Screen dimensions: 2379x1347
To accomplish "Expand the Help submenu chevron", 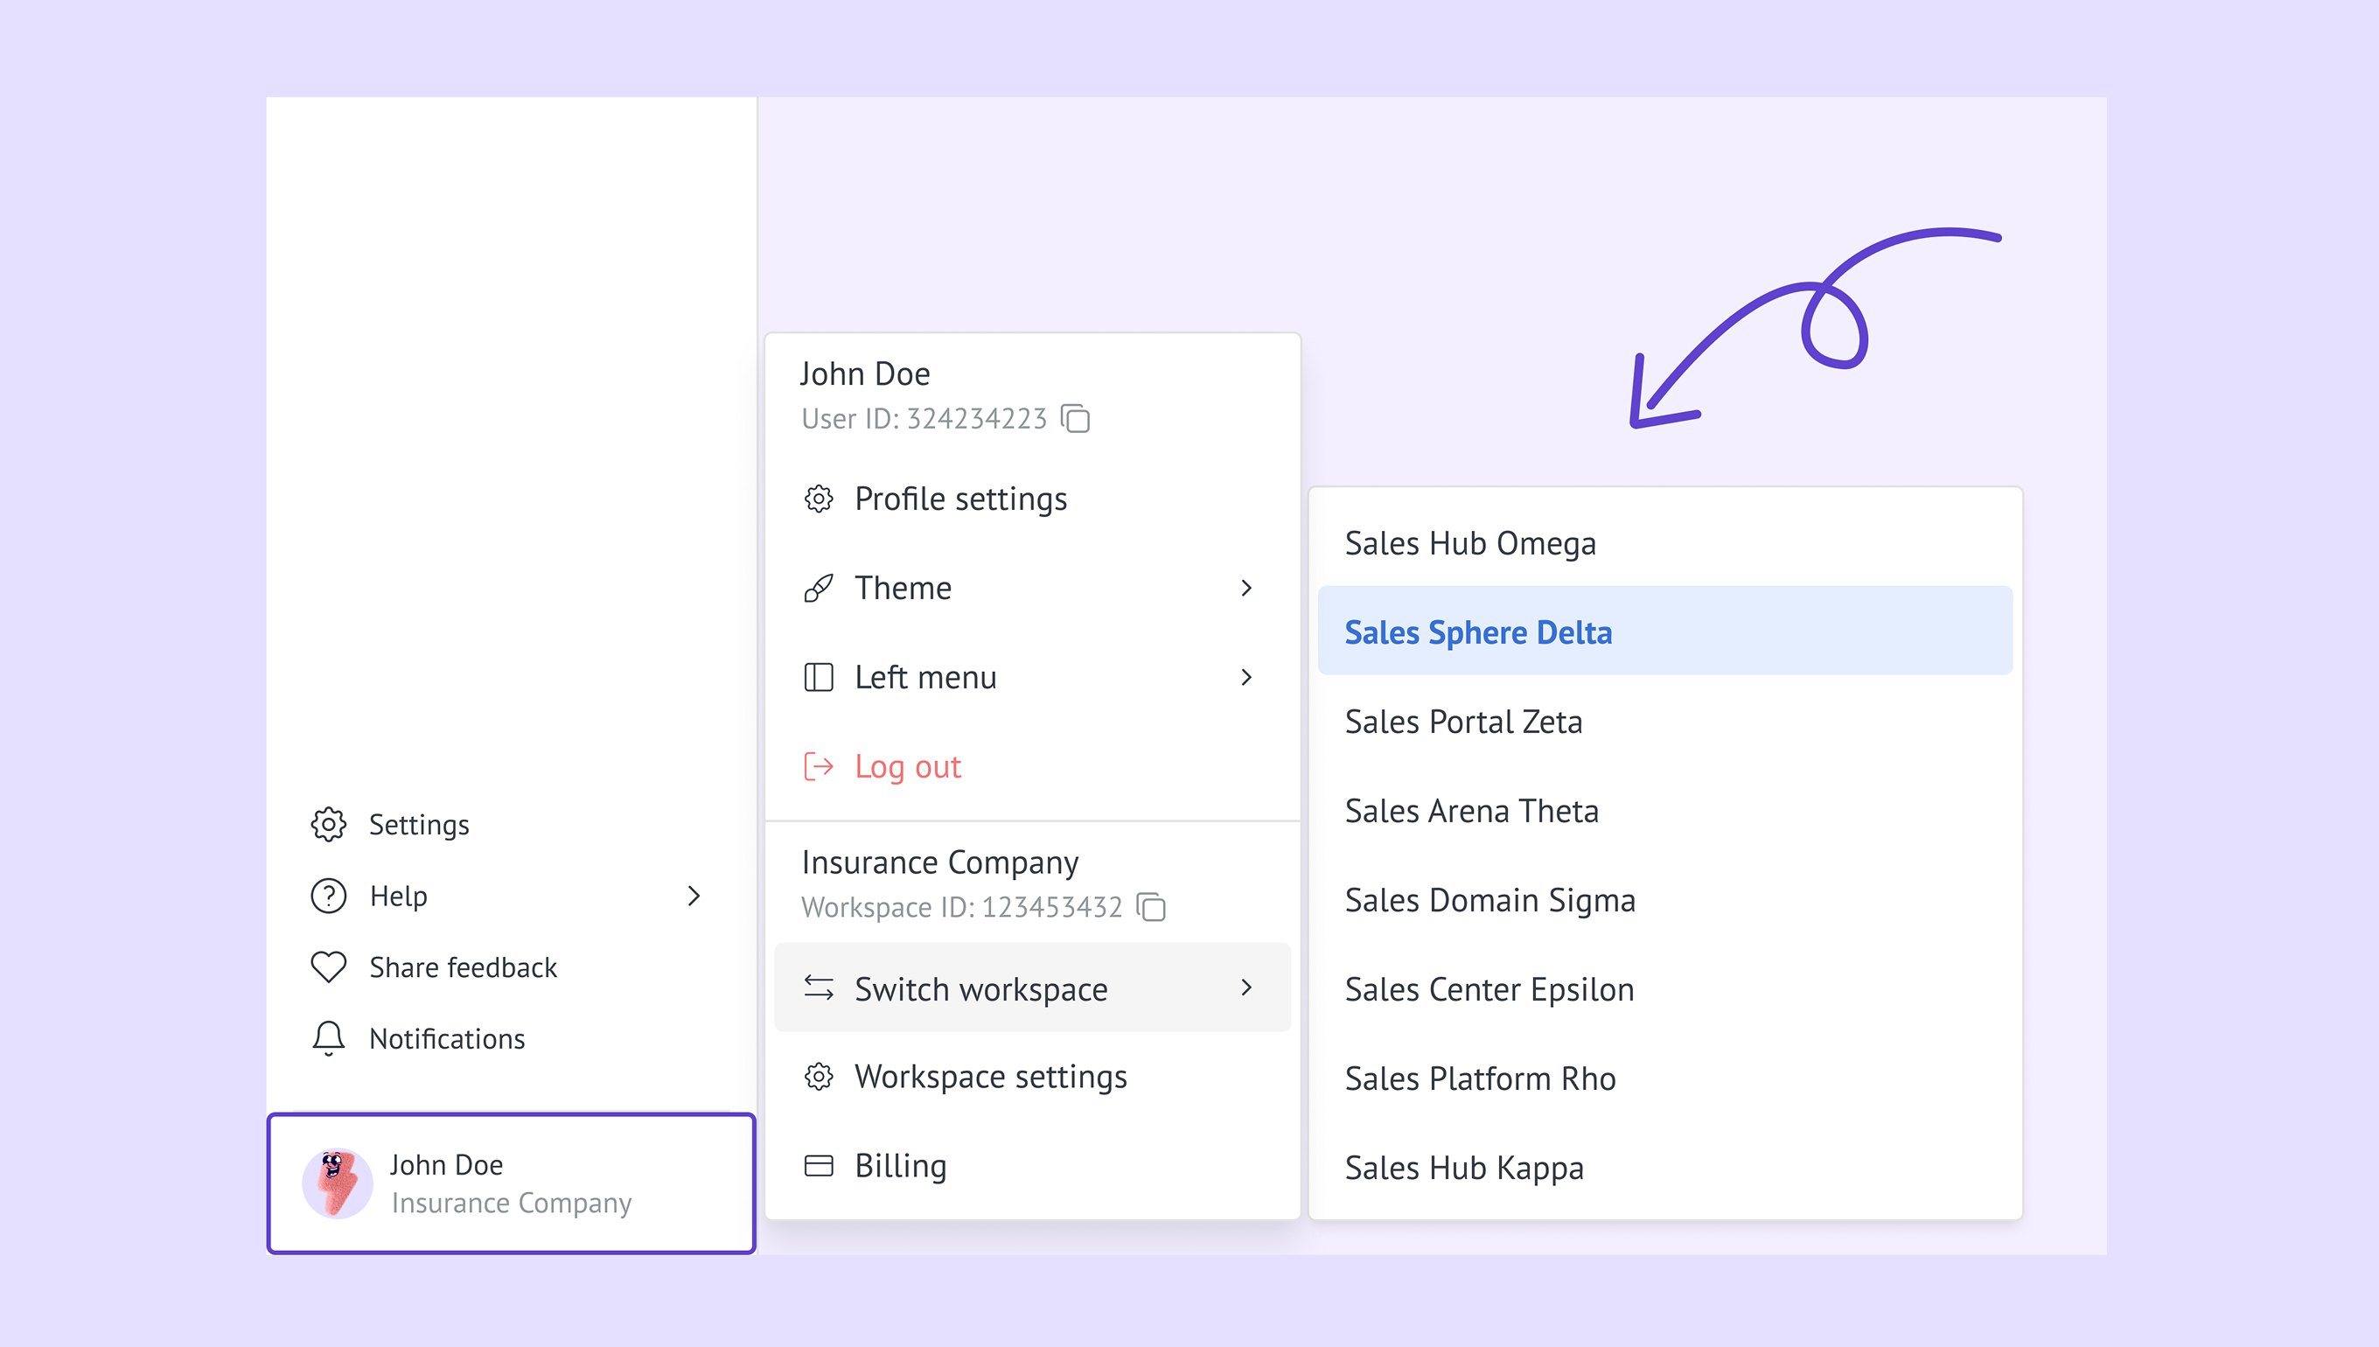I will tap(694, 896).
